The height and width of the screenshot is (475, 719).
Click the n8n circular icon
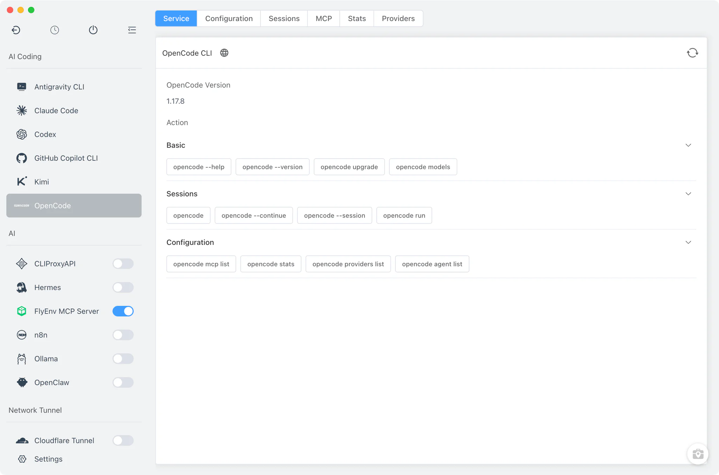coord(22,335)
